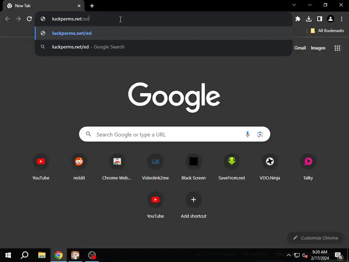Open the first YouTube shortcut
The height and width of the screenshot is (262, 349).
point(41,166)
